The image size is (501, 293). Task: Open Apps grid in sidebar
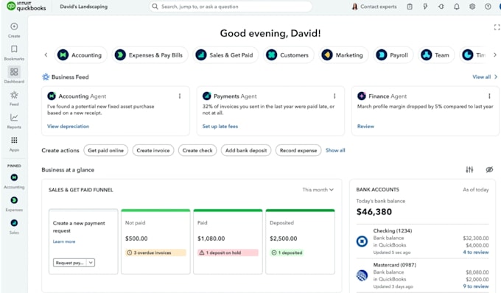(14, 144)
